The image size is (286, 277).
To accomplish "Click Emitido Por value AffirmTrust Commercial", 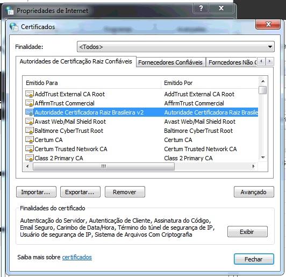I will [x=194, y=103].
